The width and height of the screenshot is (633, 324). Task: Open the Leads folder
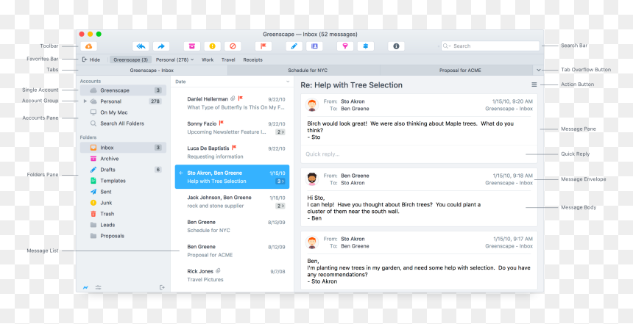pos(123,225)
